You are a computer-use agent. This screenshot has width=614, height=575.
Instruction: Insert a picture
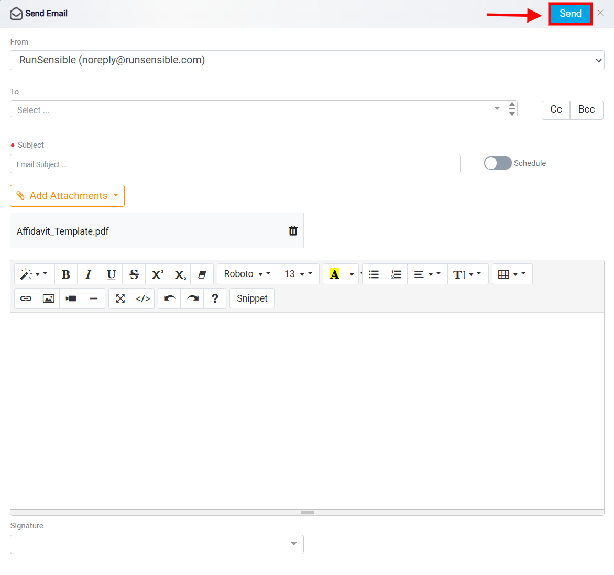click(x=48, y=298)
